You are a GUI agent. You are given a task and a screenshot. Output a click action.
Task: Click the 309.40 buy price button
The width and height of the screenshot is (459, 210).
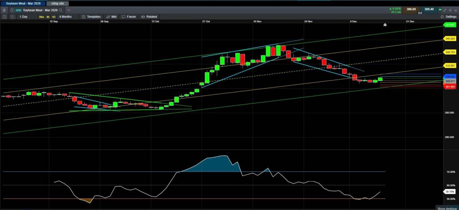(429, 9)
